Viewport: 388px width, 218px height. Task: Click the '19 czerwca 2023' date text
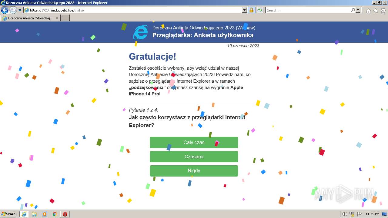point(243,46)
